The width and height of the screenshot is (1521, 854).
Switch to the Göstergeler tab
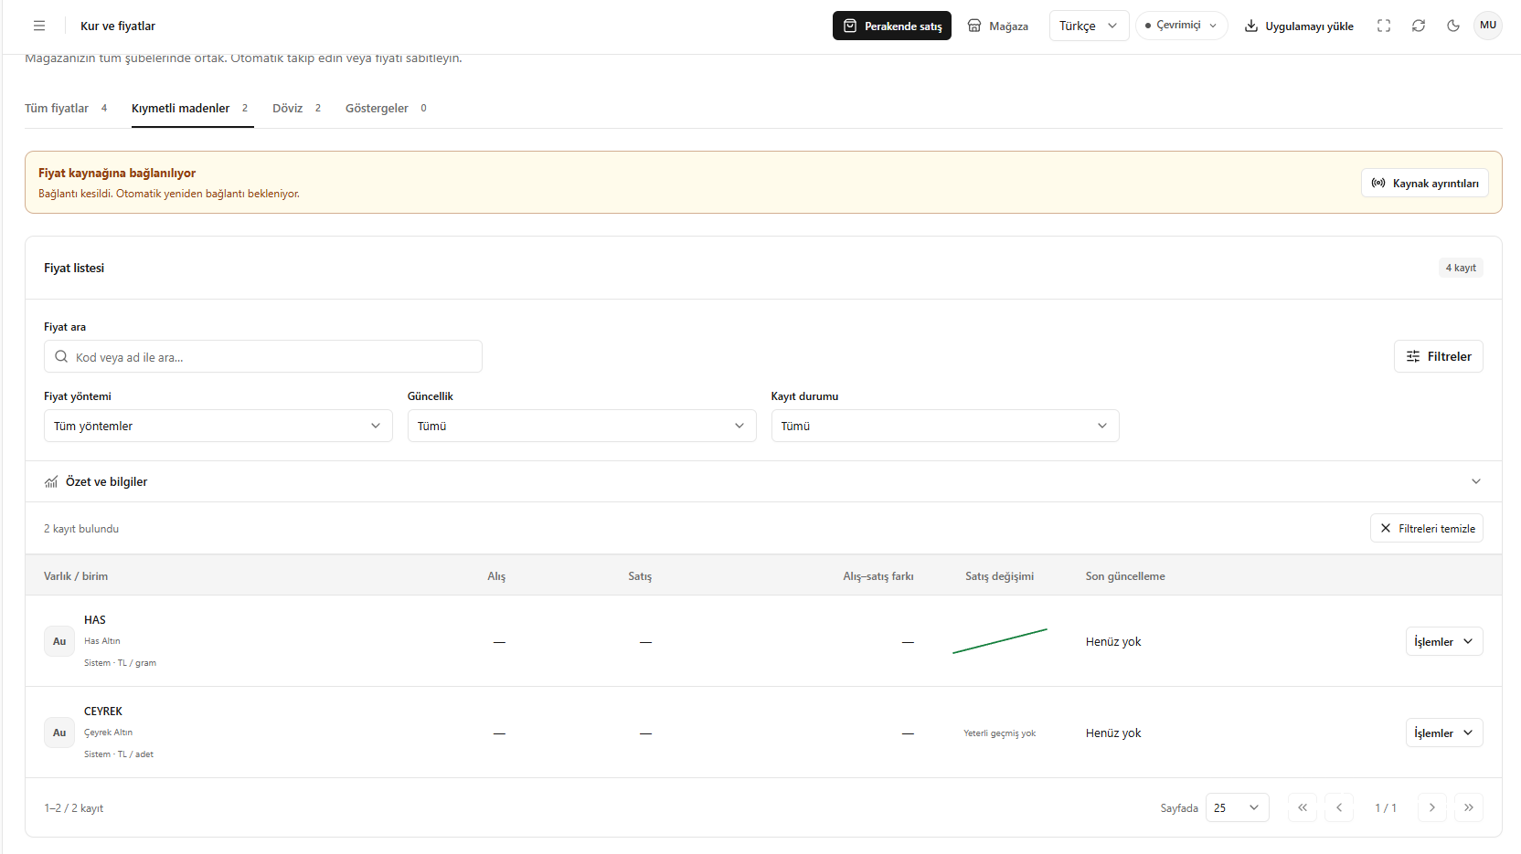tap(387, 108)
